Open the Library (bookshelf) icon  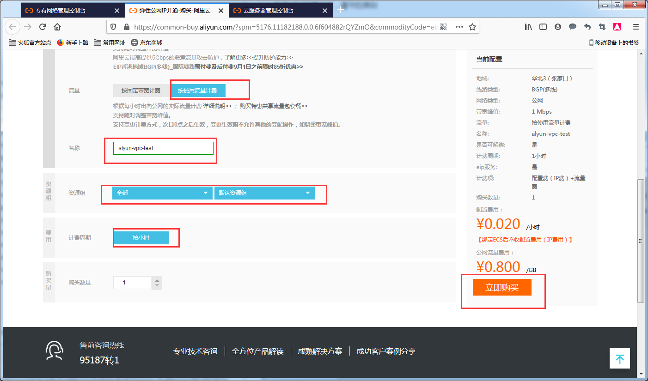(x=528, y=27)
